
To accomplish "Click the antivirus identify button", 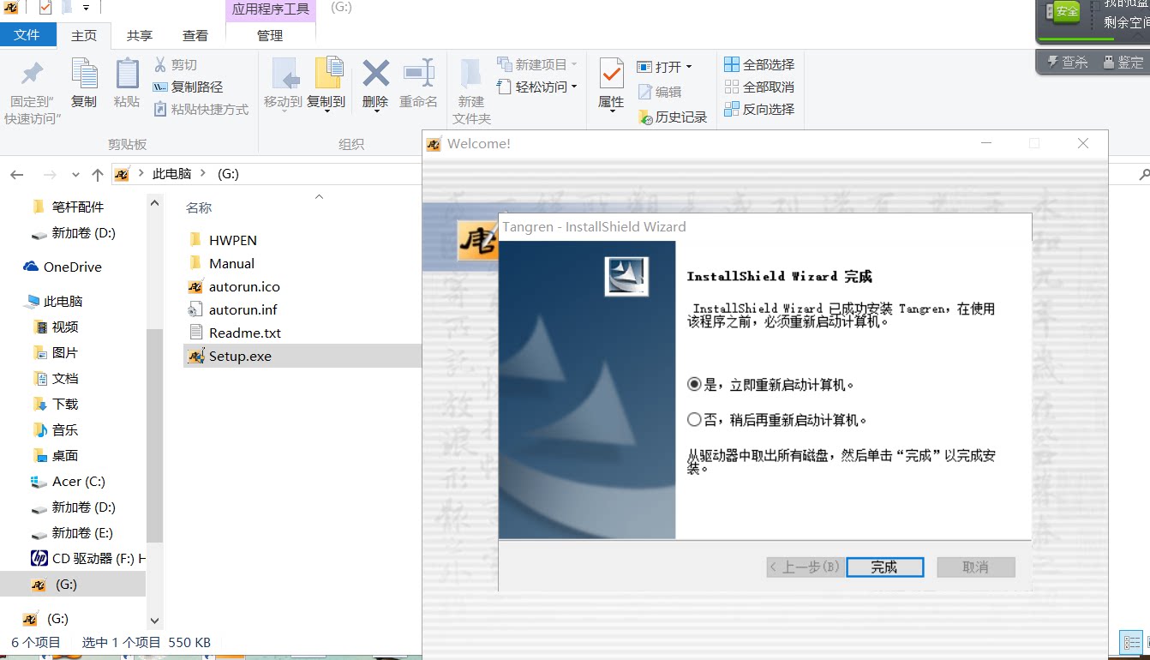I will (1124, 63).
